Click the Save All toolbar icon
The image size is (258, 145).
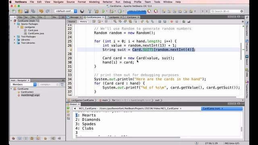(33, 11)
